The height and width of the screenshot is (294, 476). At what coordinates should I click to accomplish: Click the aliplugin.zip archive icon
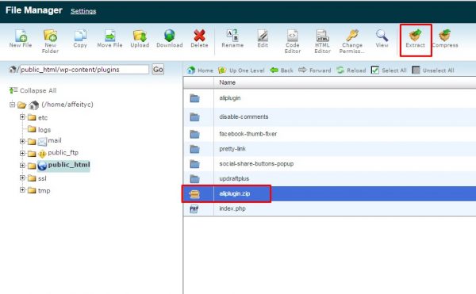(194, 194)
